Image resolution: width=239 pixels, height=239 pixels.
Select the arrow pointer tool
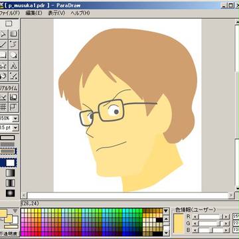pos(3,34)
